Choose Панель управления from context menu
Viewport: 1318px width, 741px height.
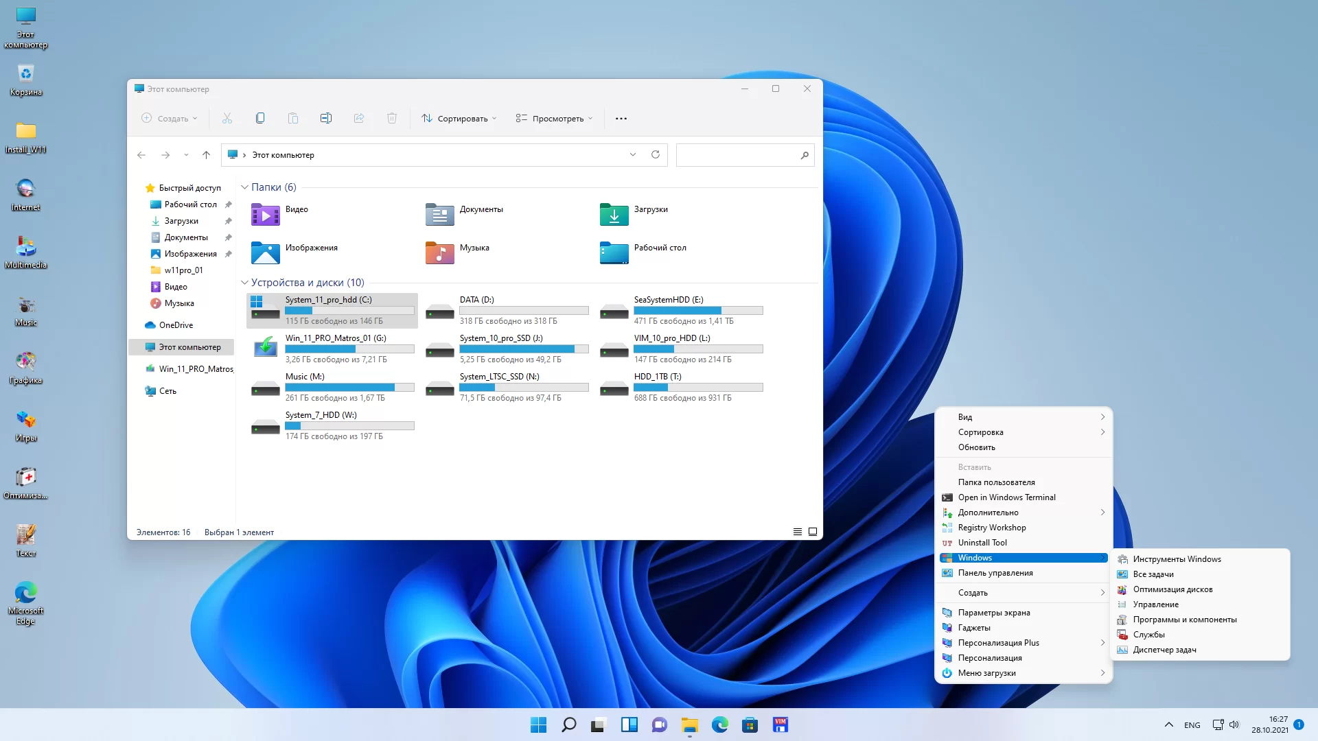coord(995,573)
